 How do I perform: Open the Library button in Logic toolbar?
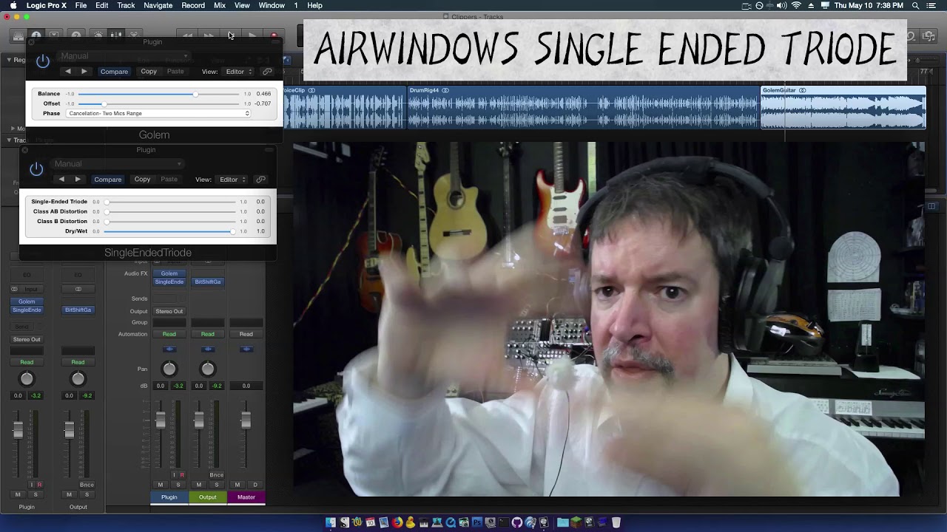coord(18,35)
